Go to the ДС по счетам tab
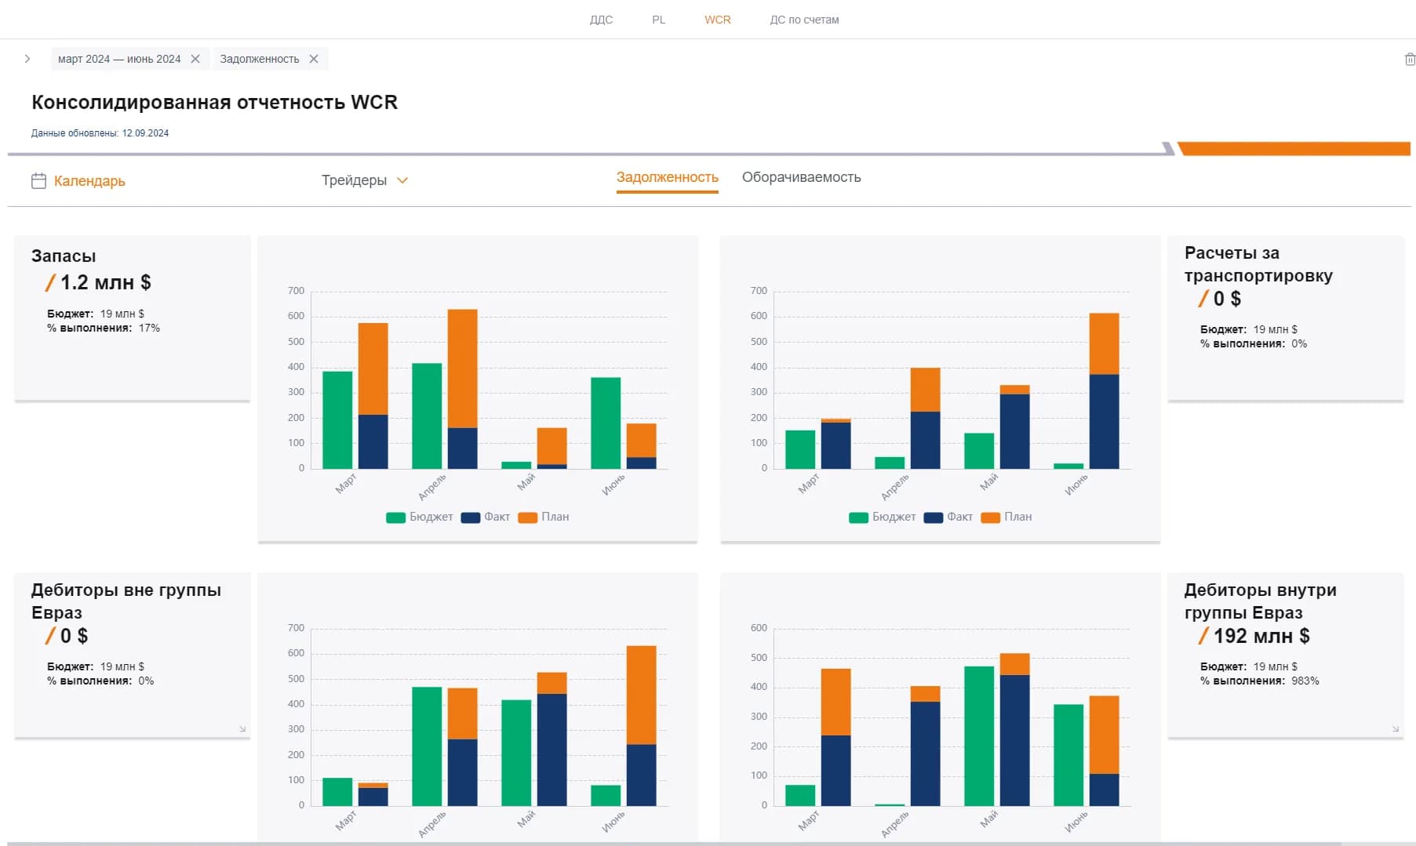1416x846 pixels. coord(804,20)
